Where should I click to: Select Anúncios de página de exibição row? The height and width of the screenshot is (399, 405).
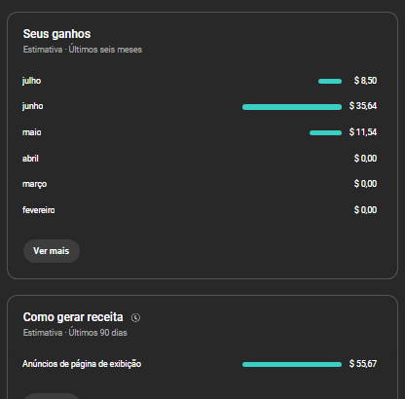click(x=200, y=364)
